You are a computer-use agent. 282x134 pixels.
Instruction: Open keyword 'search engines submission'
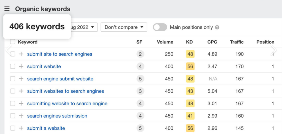point(57,116)
